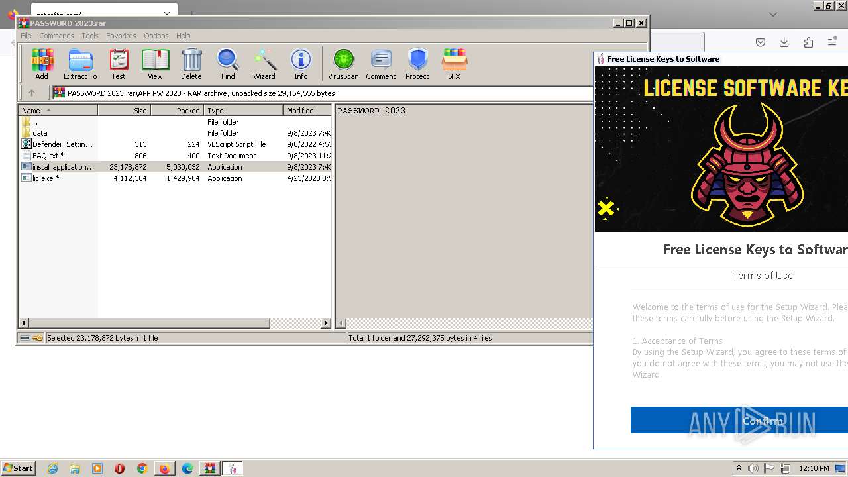848x477 pixels.
Task: Open the Options menu
Action: pos(156,36)
